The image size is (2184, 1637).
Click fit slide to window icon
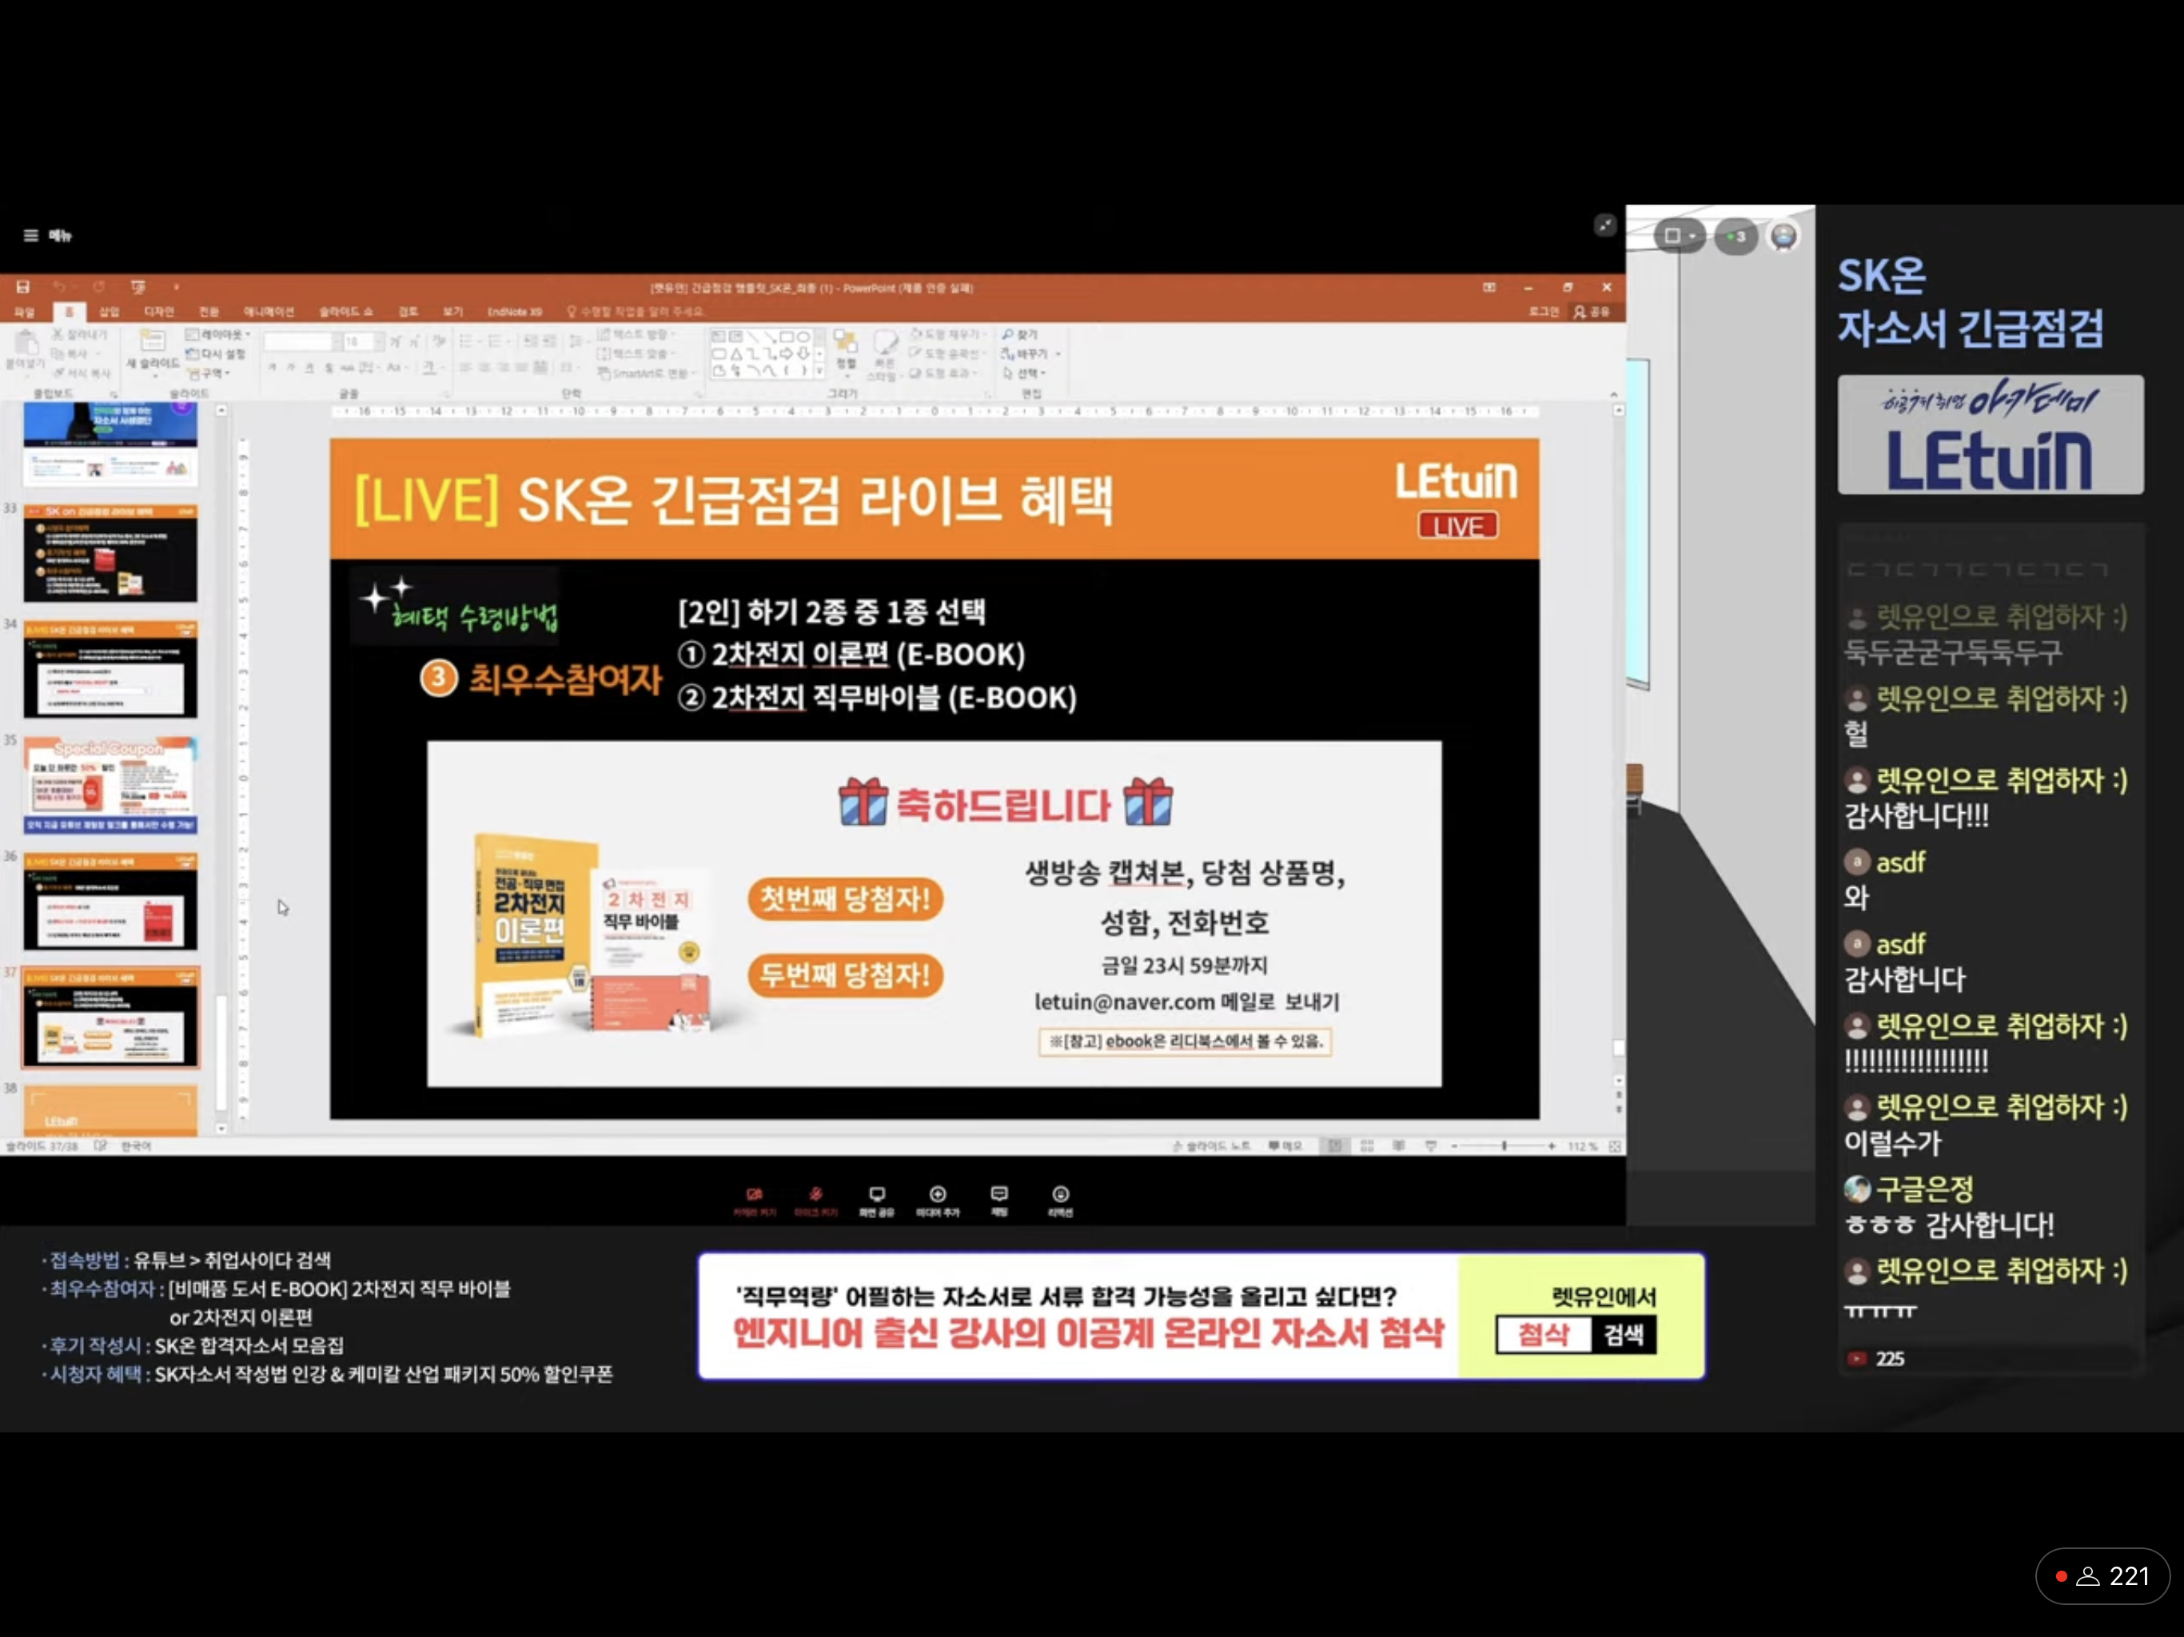(x=1614, y=1146)
